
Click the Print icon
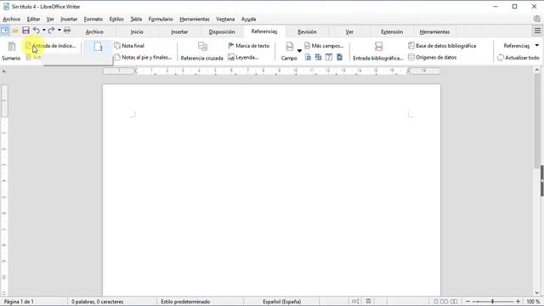coord(67,31)
